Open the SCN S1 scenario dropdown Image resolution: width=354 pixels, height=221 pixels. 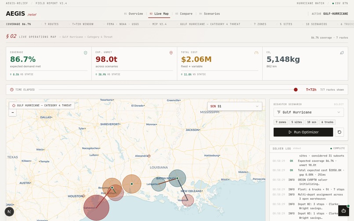coord(235,106)
